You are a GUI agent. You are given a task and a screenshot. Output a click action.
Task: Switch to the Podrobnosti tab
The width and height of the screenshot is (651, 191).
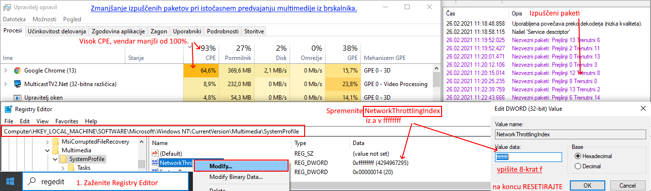pos(223,31)
